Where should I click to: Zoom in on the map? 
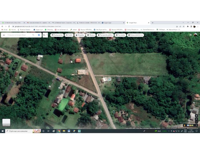196,119
